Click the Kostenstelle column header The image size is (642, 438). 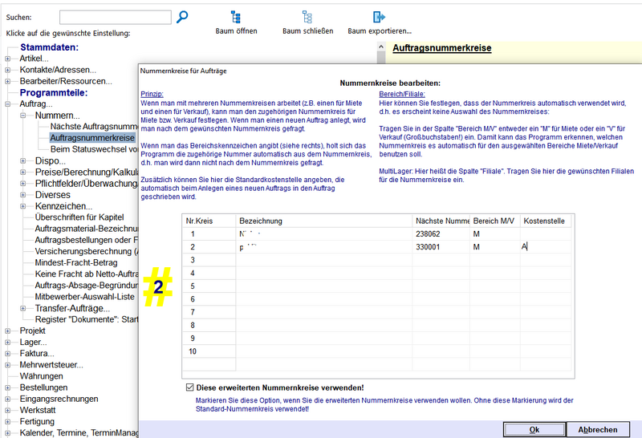tap(546, 221)
